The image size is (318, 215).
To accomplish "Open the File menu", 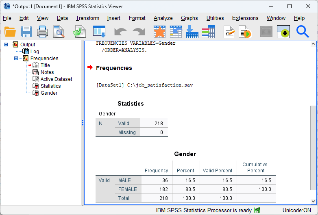I will click(7, 18).
